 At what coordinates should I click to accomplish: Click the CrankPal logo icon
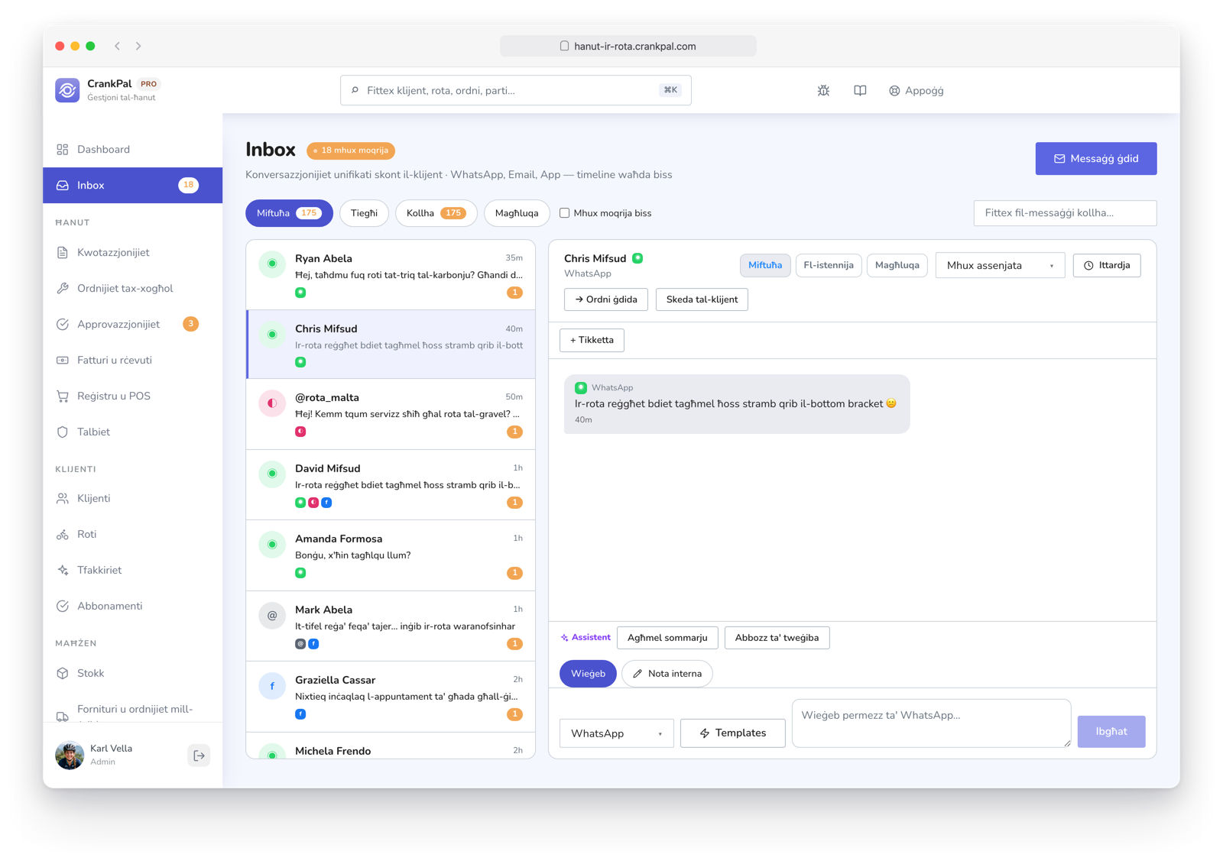coord(67,90)
